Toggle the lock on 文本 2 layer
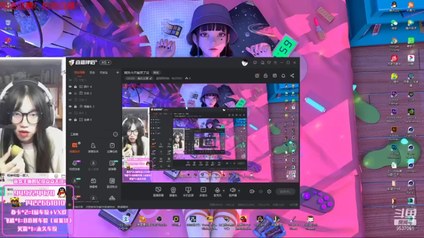The image size is (424, 238). tap(75, 93)
